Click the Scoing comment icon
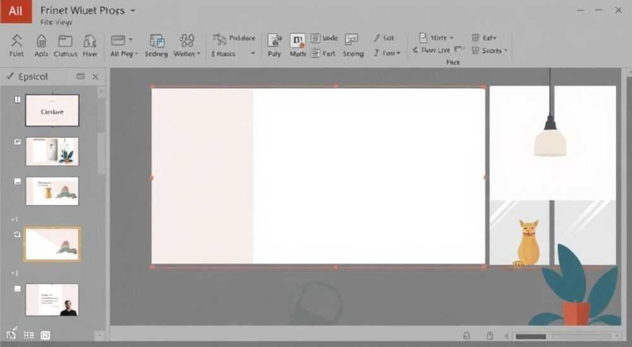Screen dimensions: 632x347 [352, 40]
